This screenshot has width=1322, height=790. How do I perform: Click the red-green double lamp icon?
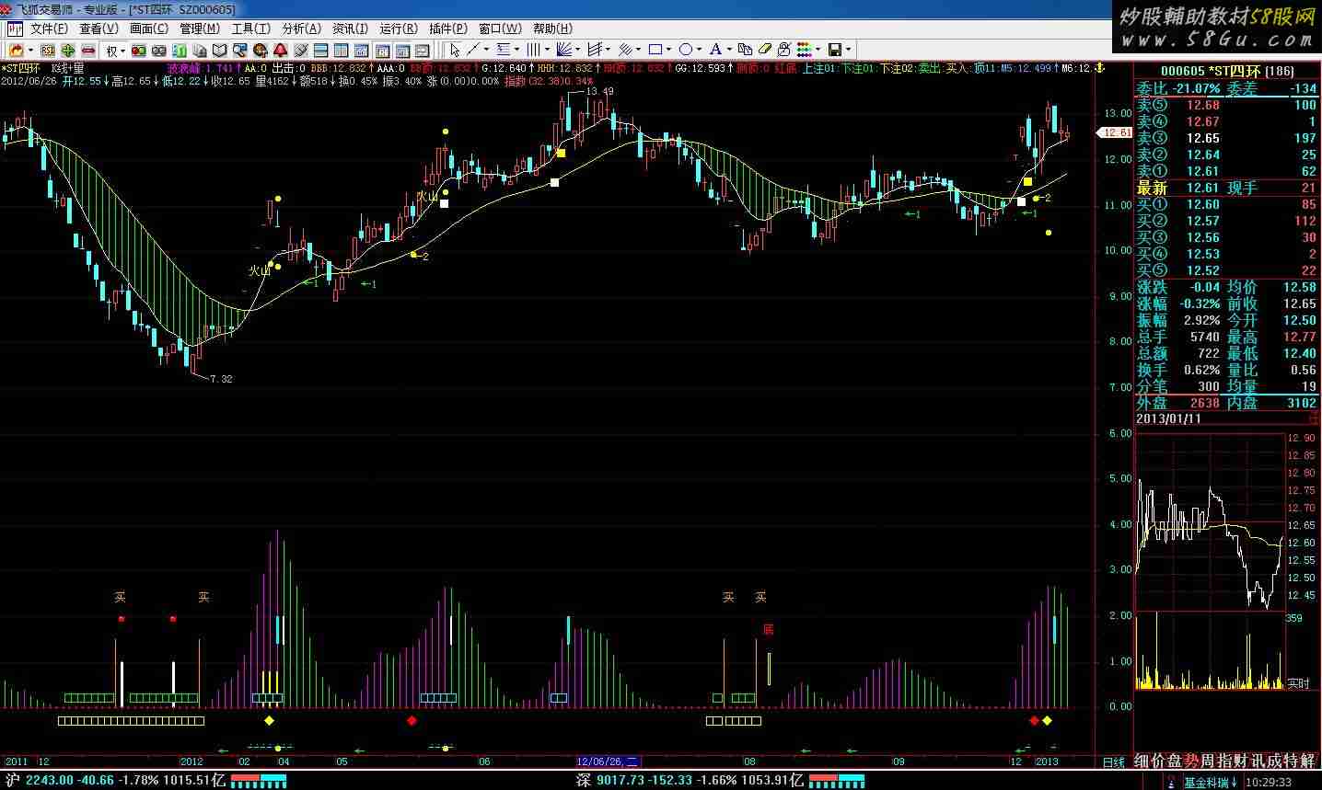[x=139, y=50]
